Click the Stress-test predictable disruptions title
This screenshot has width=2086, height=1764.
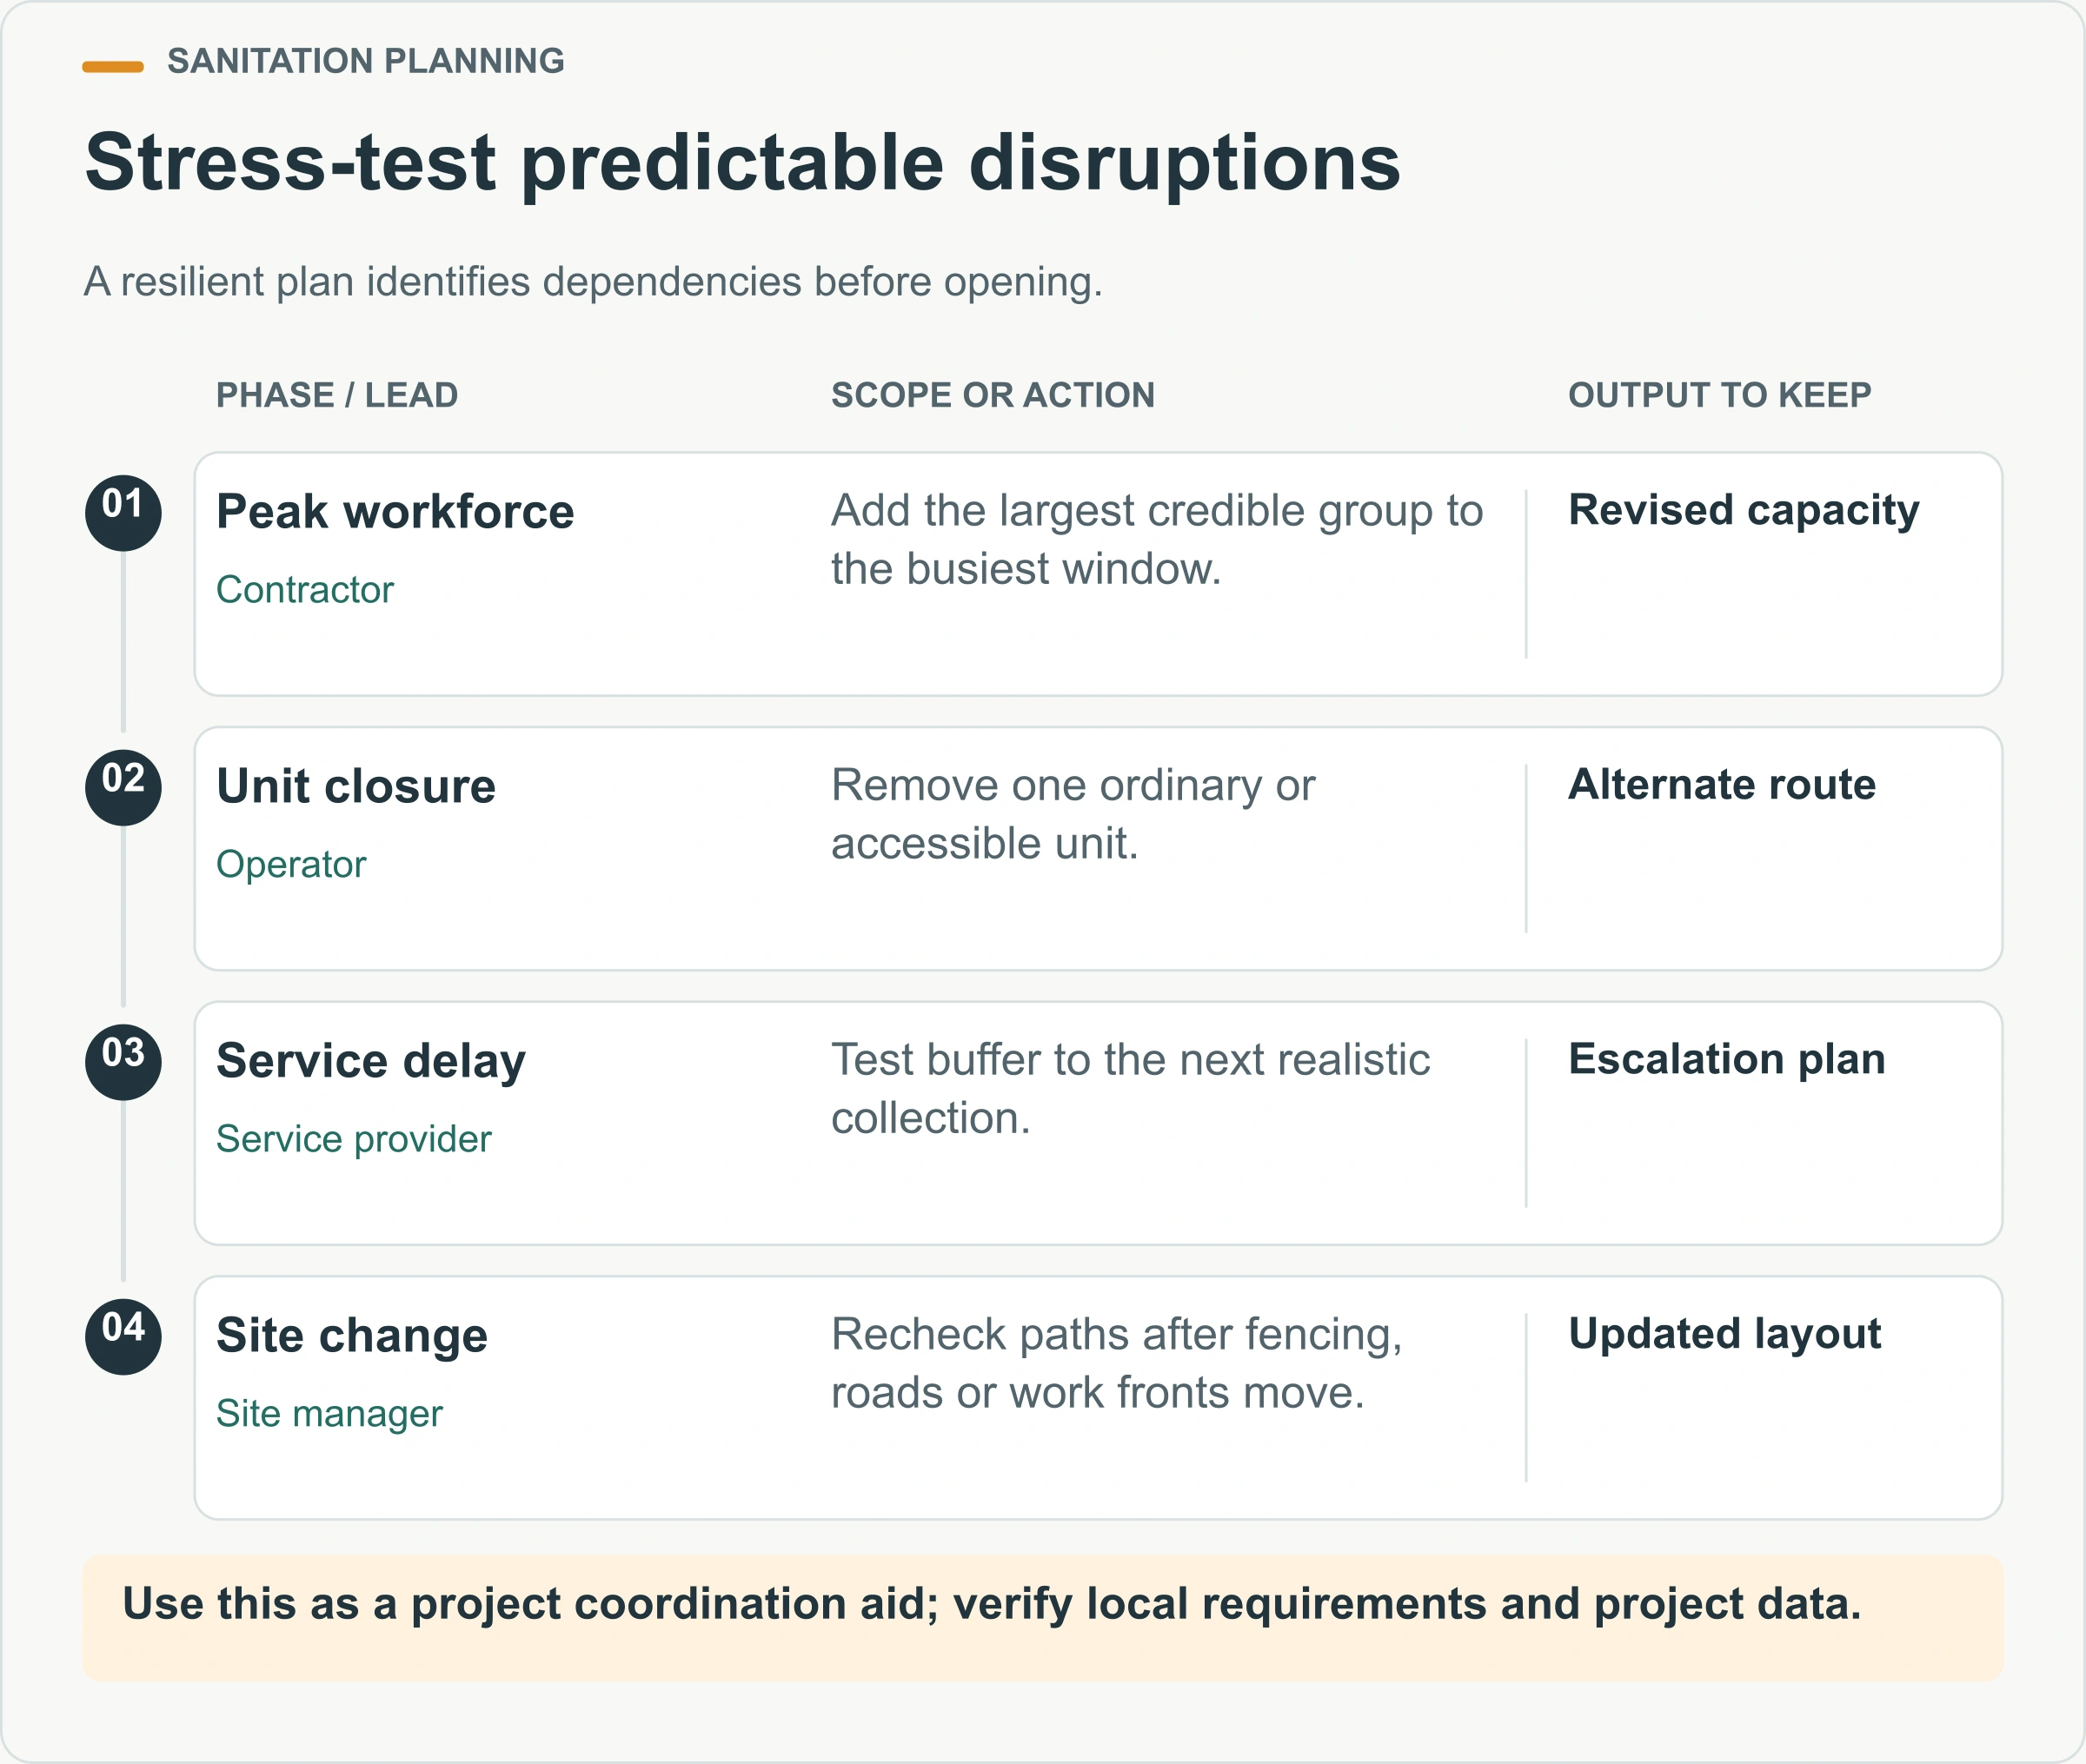tap(742, 163)
